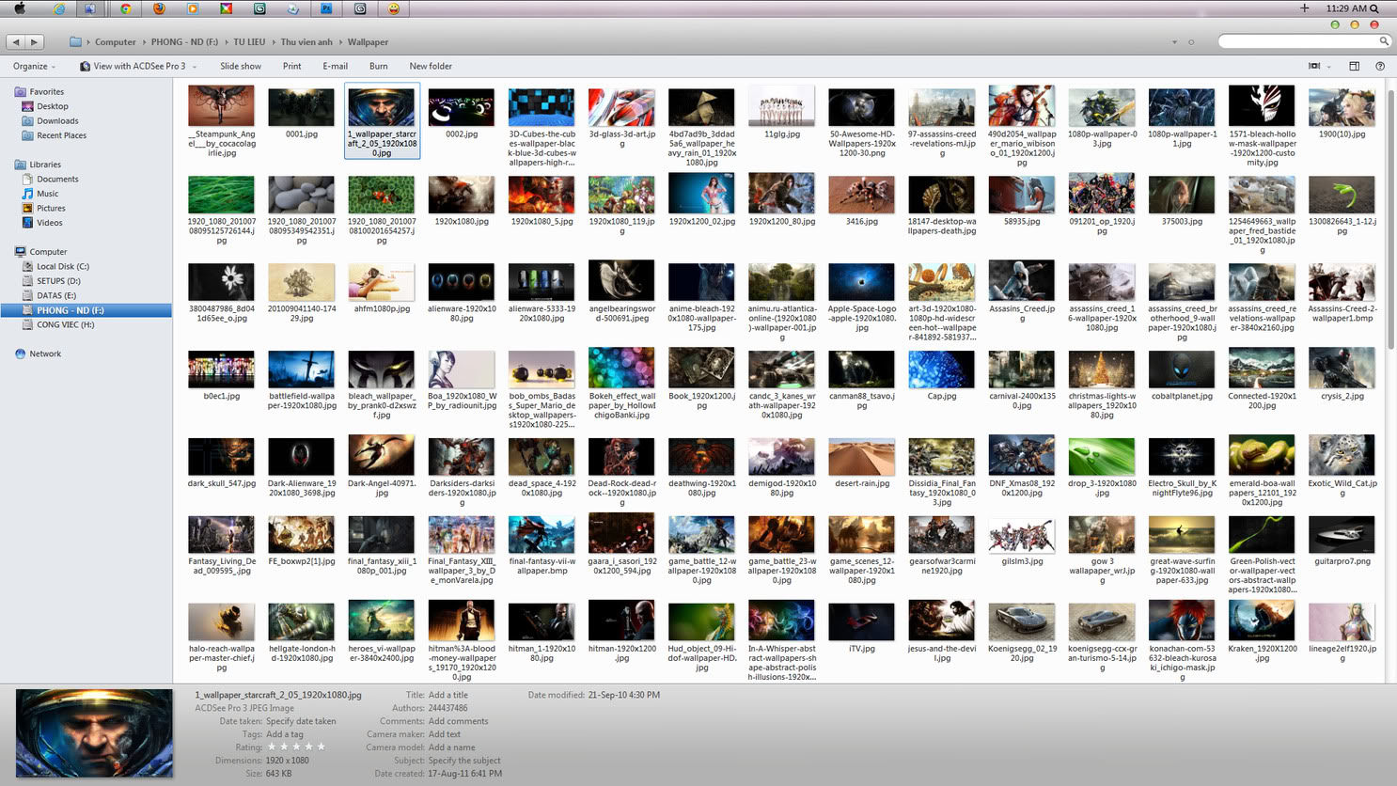Click Add a tag in details pane
The width and height of the screenshot is (1397, 786).
pos(285,734)
